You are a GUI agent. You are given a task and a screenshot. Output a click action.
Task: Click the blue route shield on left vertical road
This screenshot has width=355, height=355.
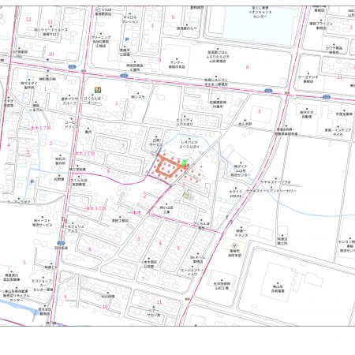click(61, 243)
